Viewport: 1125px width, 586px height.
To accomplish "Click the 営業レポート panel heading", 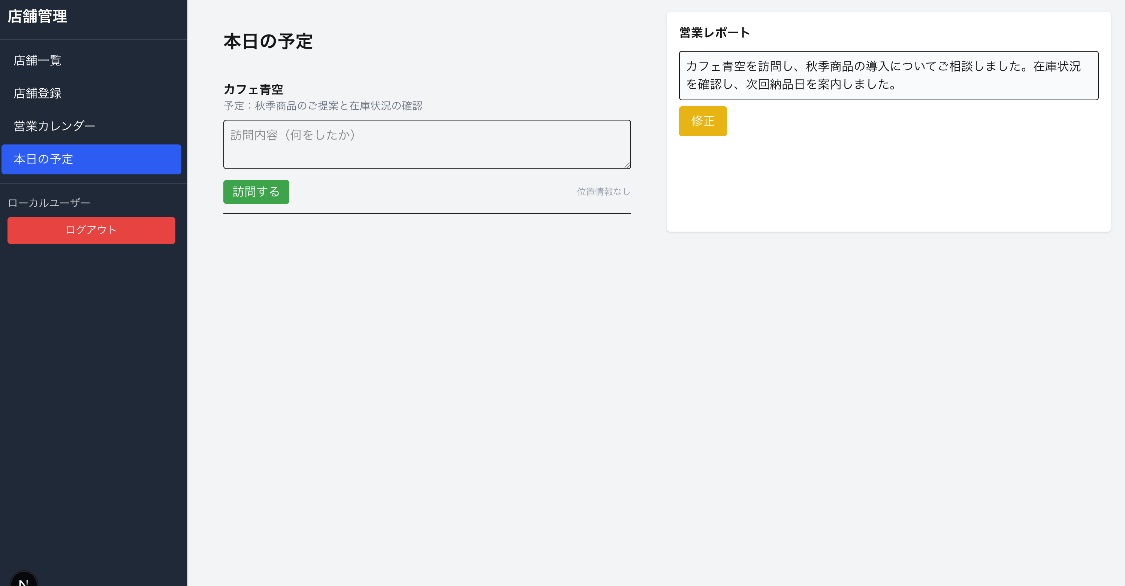I will point(715,33).
